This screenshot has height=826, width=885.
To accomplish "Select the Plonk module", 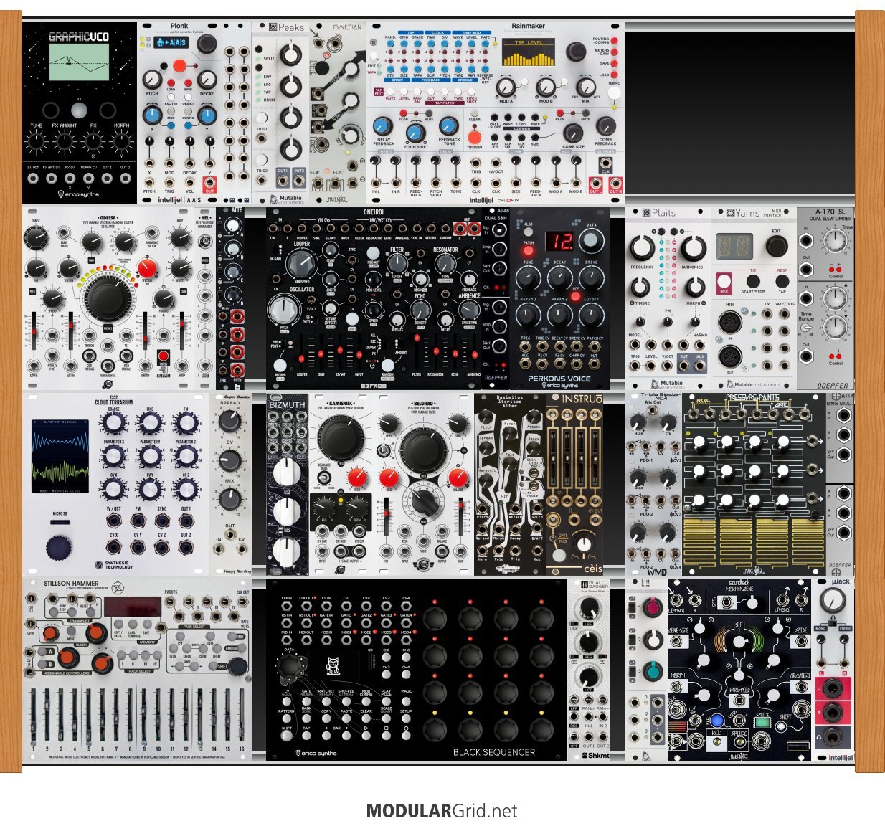I will pyautogui.click(x=179, y=113).
